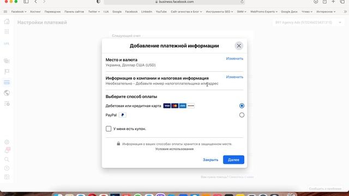
Task: Click the American Express card logo
Action: [x=183, y=106]
